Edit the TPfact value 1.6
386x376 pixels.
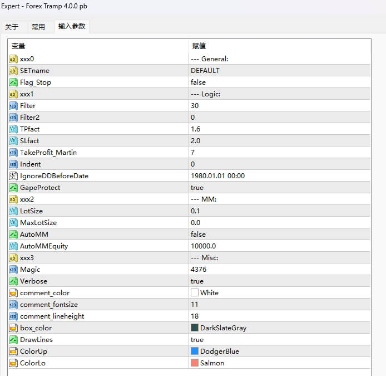tap(279, 129)
